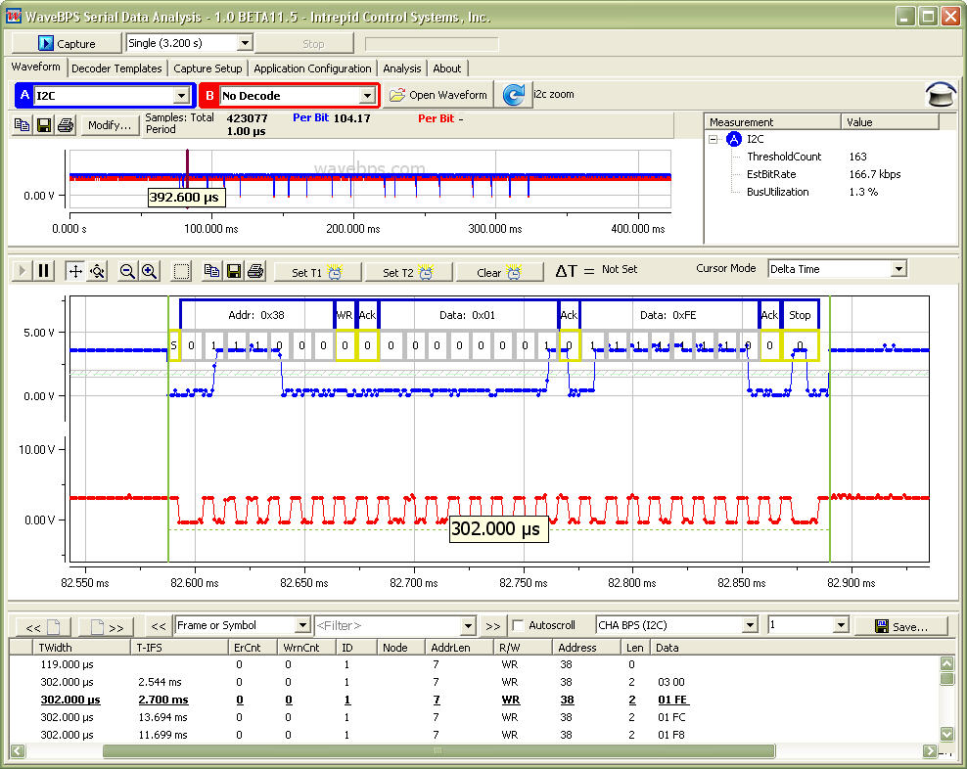The width and height of the screenshot is (967, 769).
Task: Click the Set T2 cursor button
Action: [x=407, y=272]
